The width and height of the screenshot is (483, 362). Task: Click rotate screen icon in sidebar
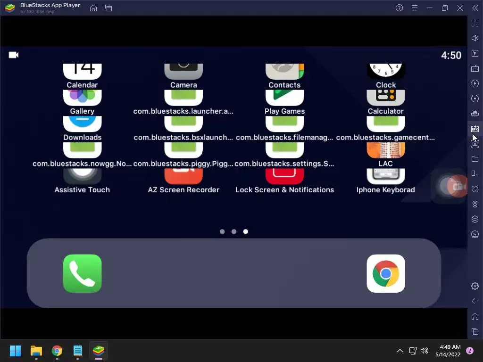475,189
